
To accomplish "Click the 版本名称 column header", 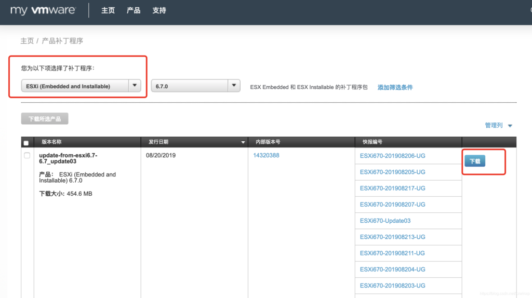I will tap(51, 142).
